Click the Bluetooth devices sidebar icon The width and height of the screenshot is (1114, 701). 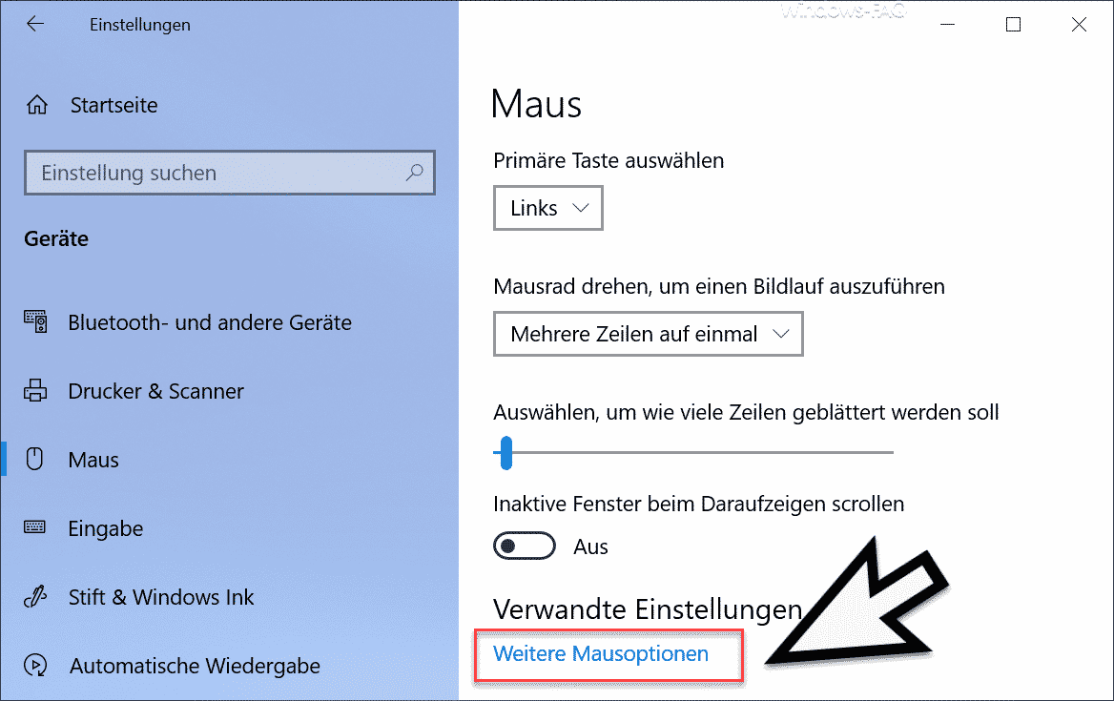[35, 321]
